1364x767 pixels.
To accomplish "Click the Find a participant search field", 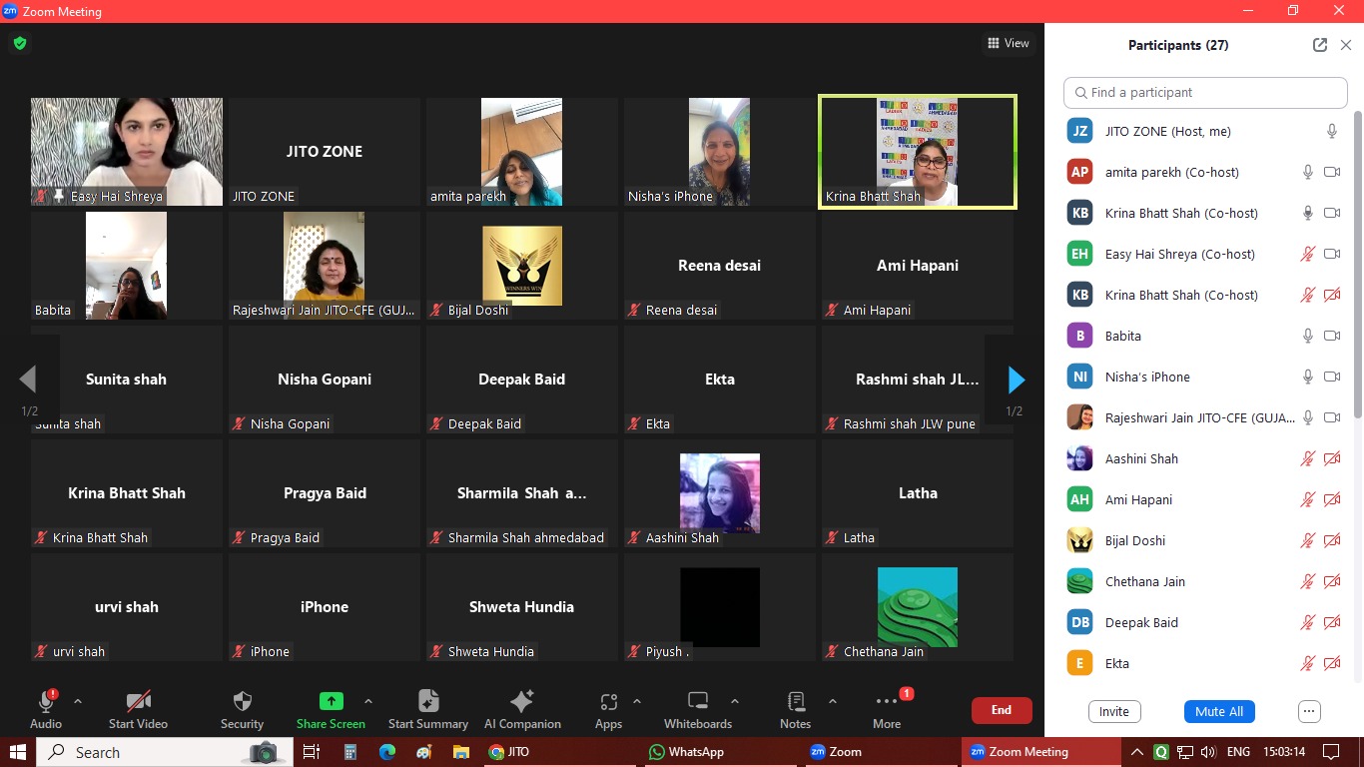I will pyautogui.click(x=1205, y=93).
